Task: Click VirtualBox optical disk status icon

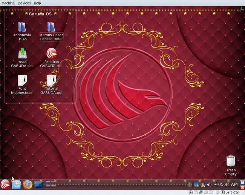Action: pyautogui.click(x=191, y=192)
